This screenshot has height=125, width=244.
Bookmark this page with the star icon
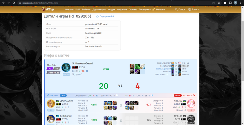click(x=219, y=3)
